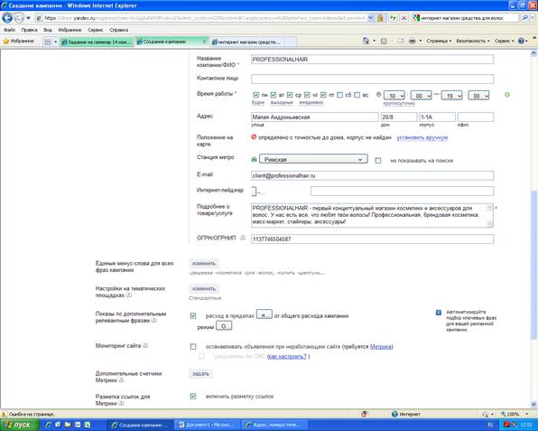Click the ОГРН/ОГРНИП number field
Screen dimensions: 538x431
[x=372, y=239]
